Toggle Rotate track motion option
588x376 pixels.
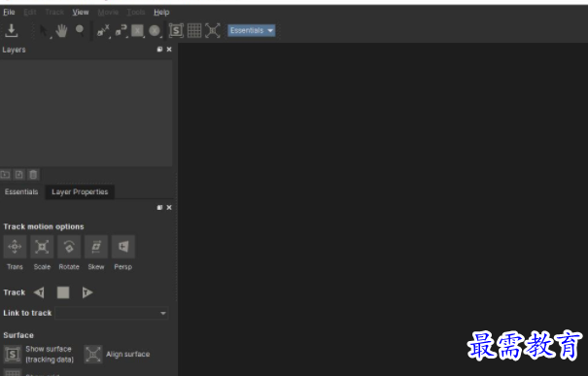(69, 247)
